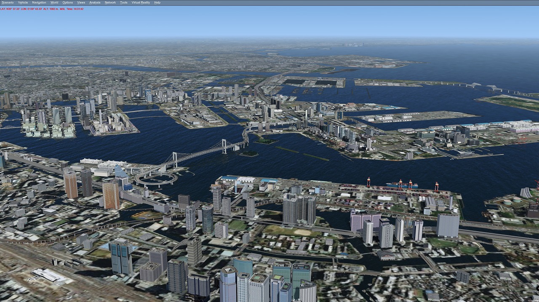Screen dimensions: 539x302
Task: Open the Views menu
Action: click(x=81, y=3)
